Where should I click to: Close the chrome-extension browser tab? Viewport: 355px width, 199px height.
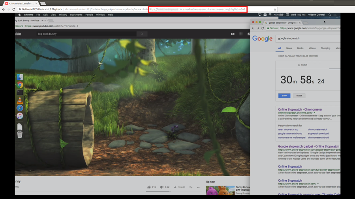tap(36, 4)
